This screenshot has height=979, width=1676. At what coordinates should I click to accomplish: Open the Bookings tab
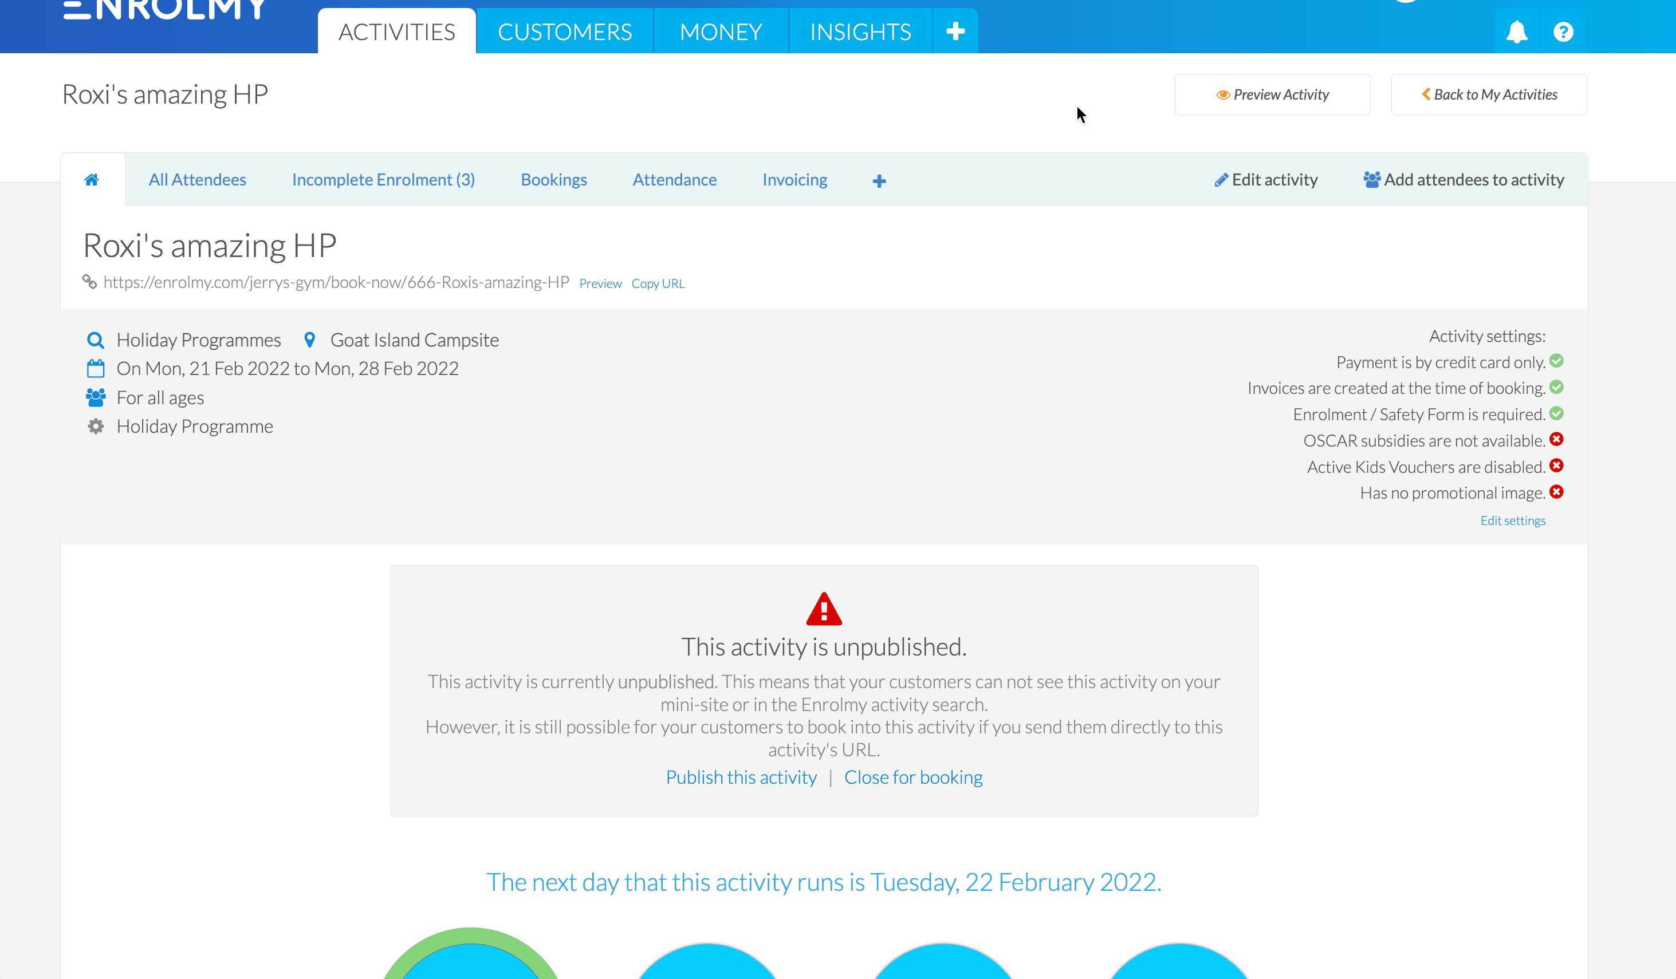coord(554,179)
